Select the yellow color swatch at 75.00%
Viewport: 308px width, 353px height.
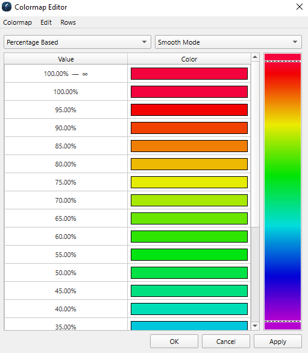tap(189, 182)
